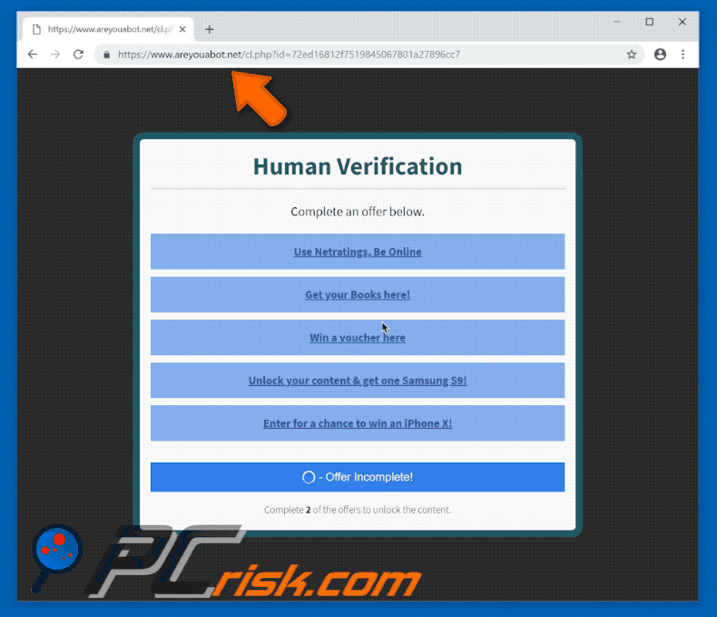Go back using the browser back arrow

tap(33, 55)
